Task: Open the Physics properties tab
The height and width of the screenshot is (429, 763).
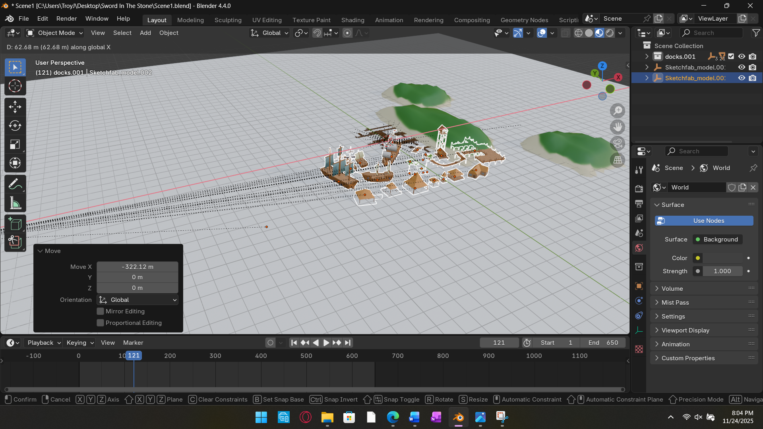Action: pyautogui.click(x=639, y=301)
